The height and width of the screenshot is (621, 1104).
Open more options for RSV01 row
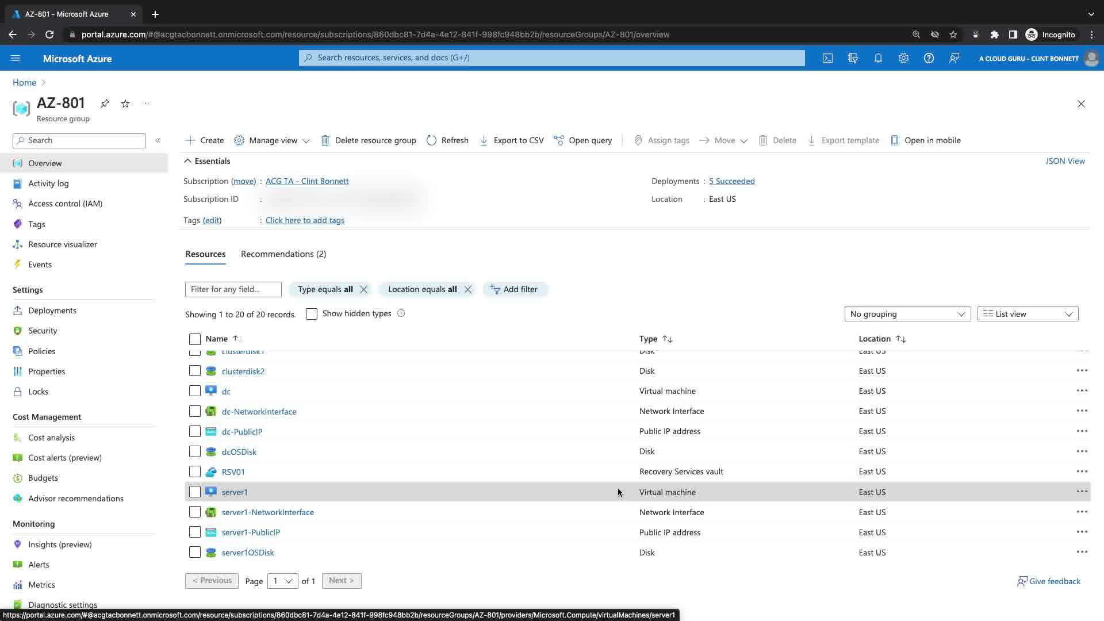pos(1082,471)
